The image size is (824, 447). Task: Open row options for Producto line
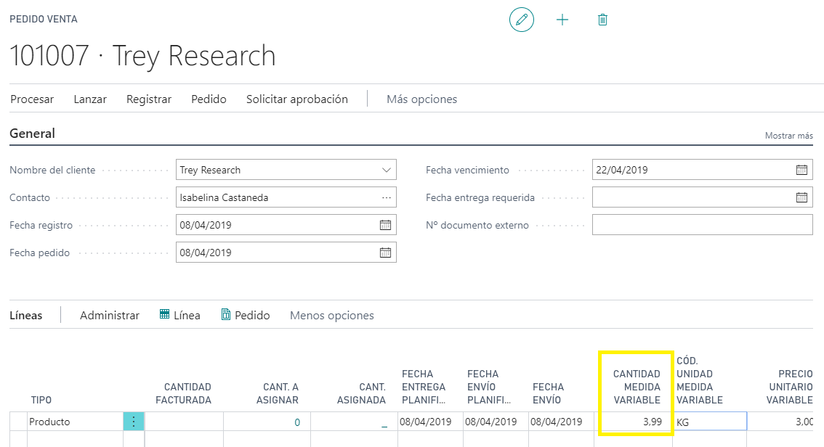point(134,422)
